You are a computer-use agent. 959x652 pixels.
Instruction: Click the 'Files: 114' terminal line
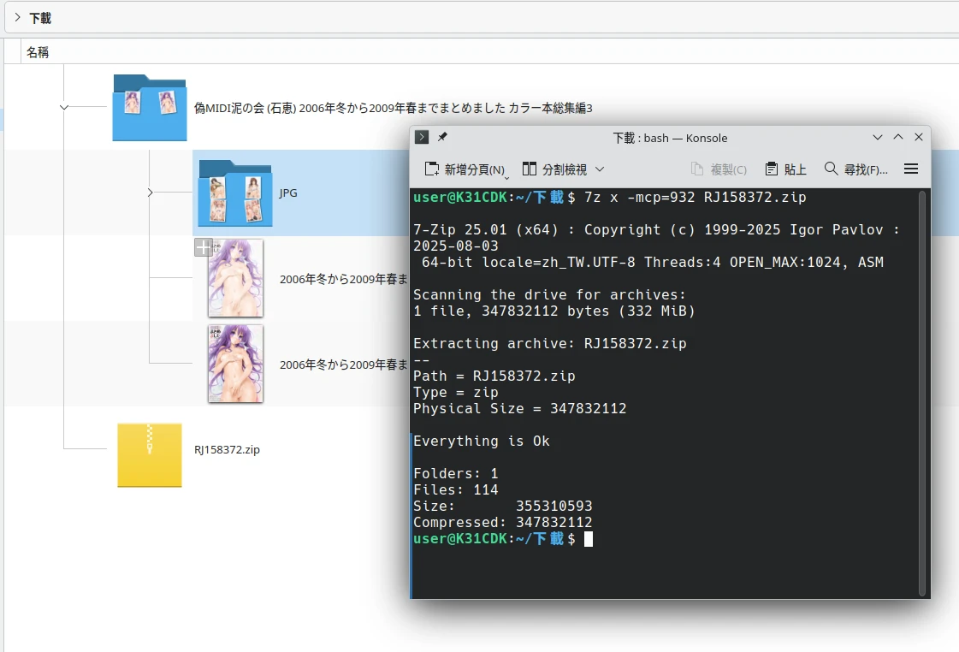456,490
